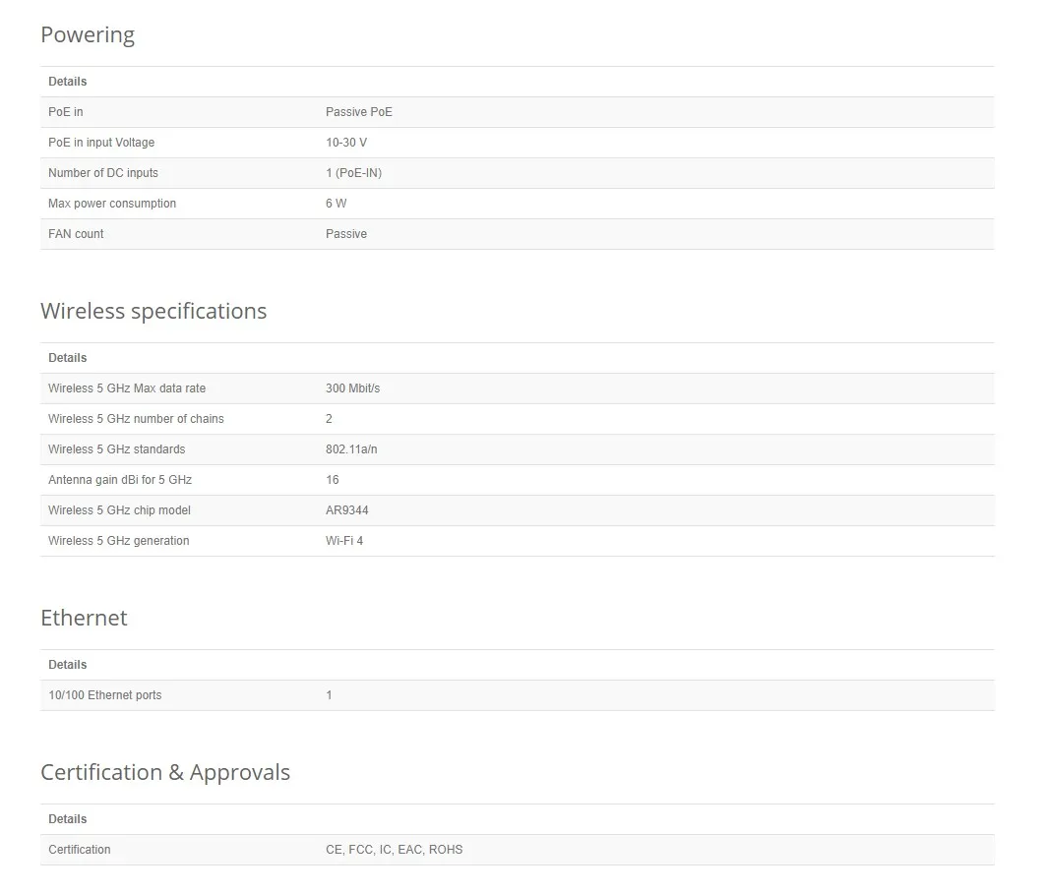Select the Passive PoE value

pyautogui.click(x=358, y=112)
